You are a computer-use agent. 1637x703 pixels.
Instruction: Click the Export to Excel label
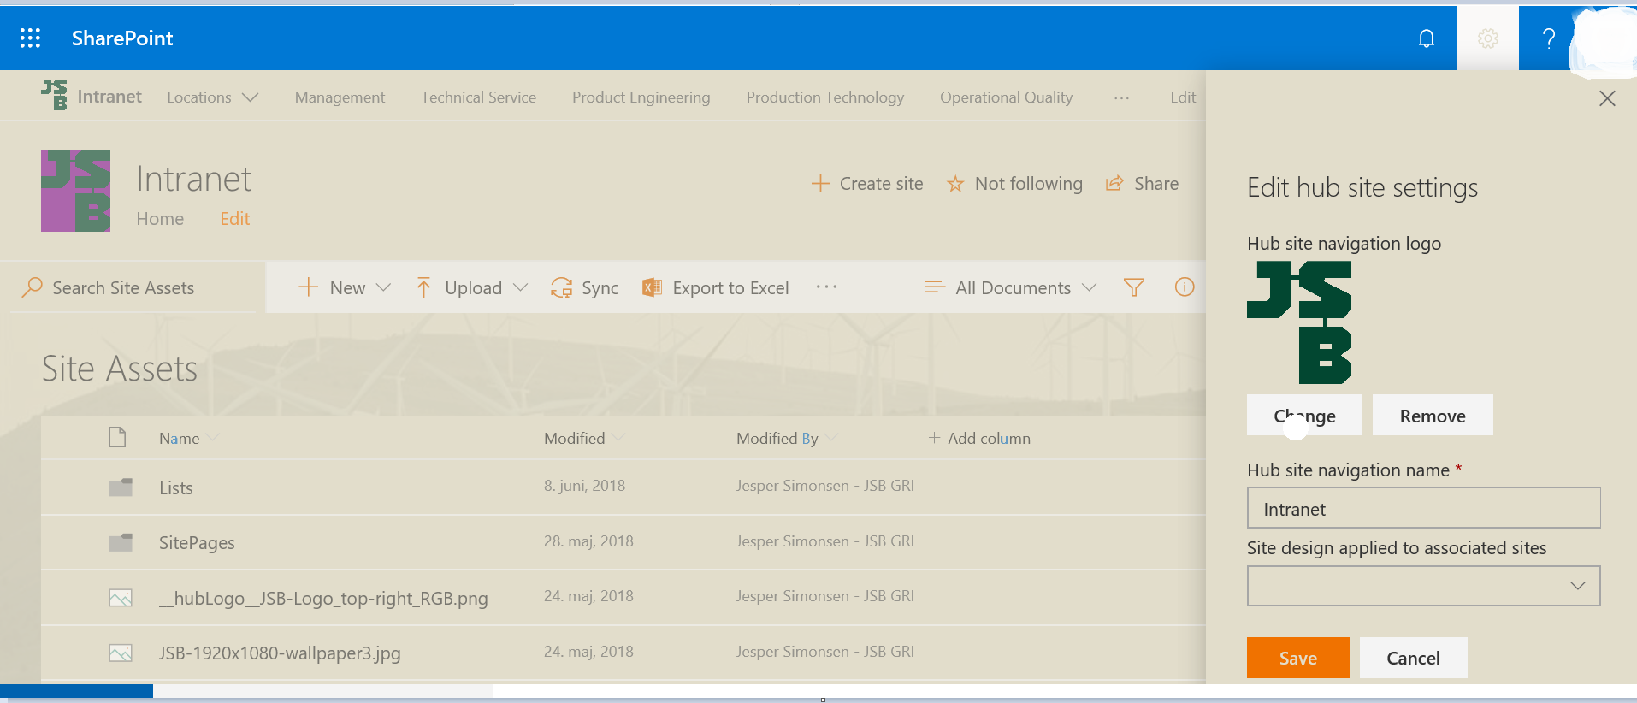pos(730,288)
